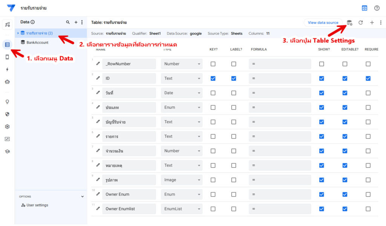
Task: Click formula field for รูปภาพ row
Action: (x=280, y=180)
